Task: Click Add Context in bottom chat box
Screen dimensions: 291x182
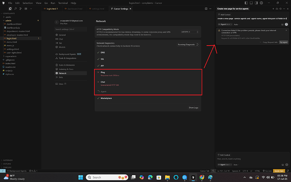Action: (x=224, y=155)
